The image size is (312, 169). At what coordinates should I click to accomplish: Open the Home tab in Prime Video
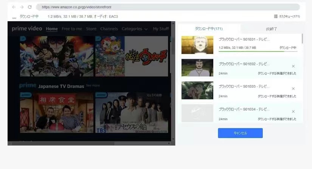point(52,29)
